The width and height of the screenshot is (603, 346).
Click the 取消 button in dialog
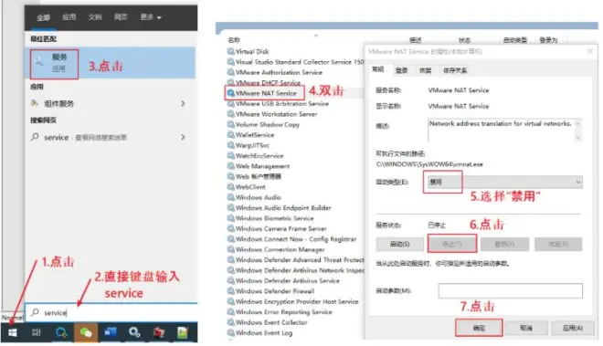525,328
